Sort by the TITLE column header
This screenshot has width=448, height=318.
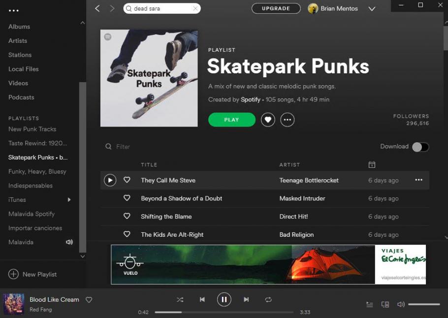149,165
